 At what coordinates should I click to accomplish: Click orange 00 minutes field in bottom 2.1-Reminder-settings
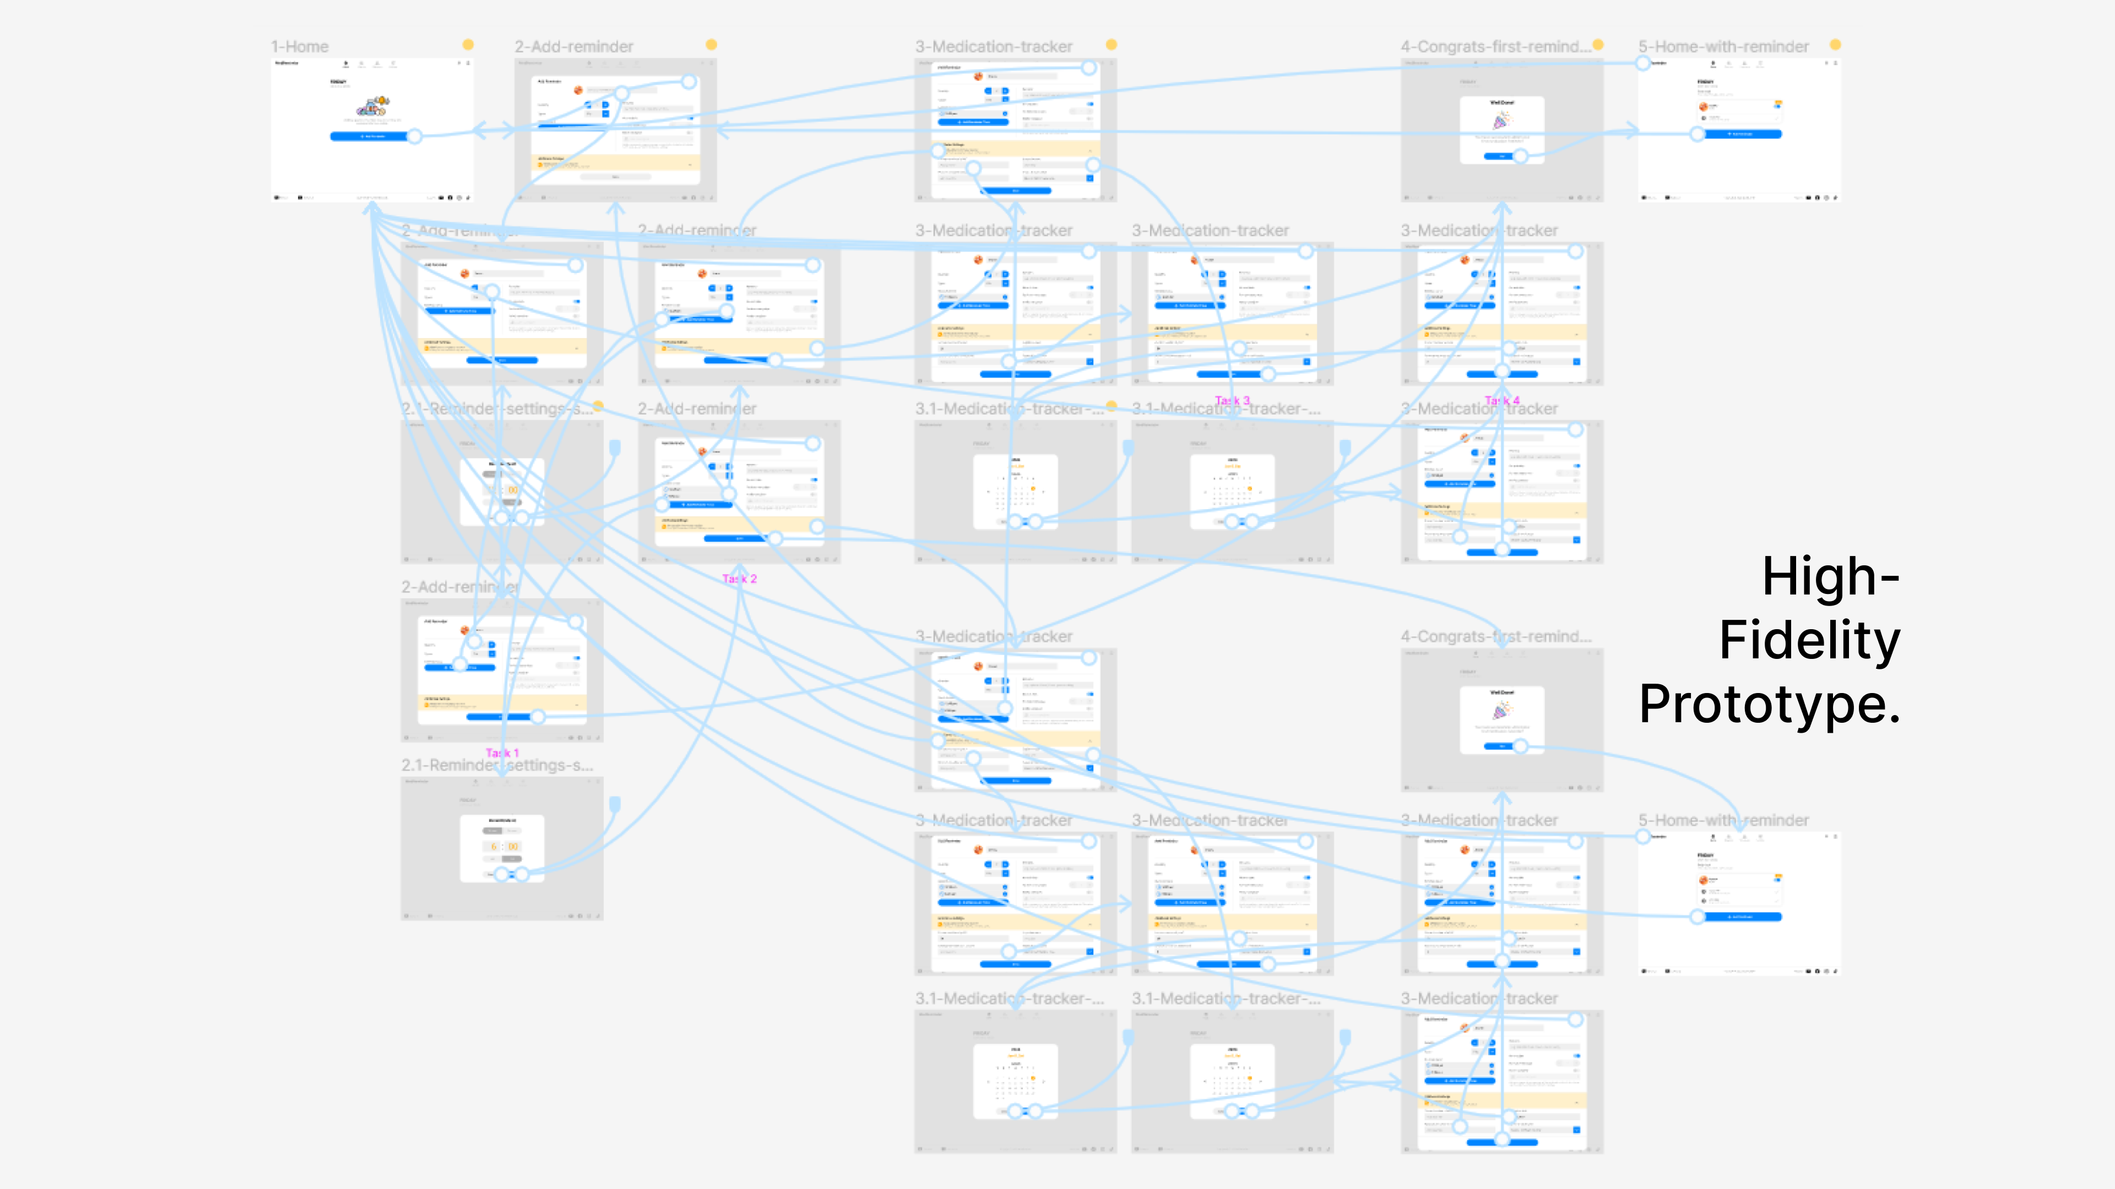(512, 846)
